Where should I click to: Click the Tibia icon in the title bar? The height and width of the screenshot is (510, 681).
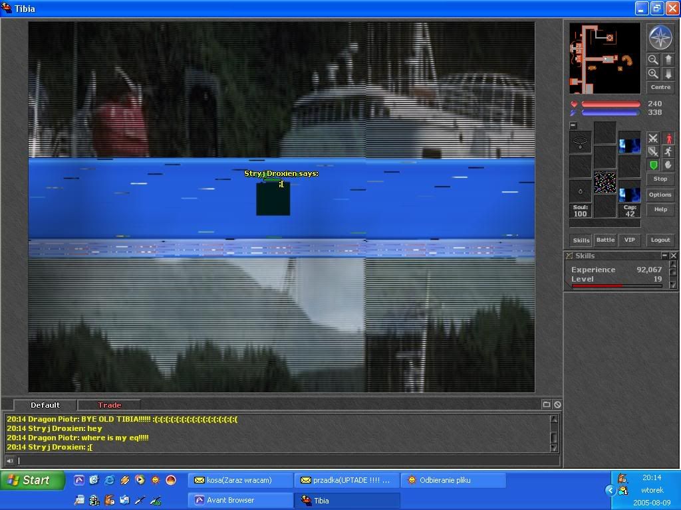(x=7, y=8)
